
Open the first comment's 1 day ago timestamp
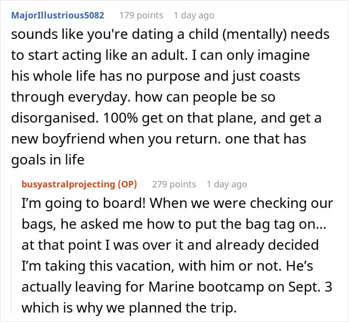[x=193, y=15]
